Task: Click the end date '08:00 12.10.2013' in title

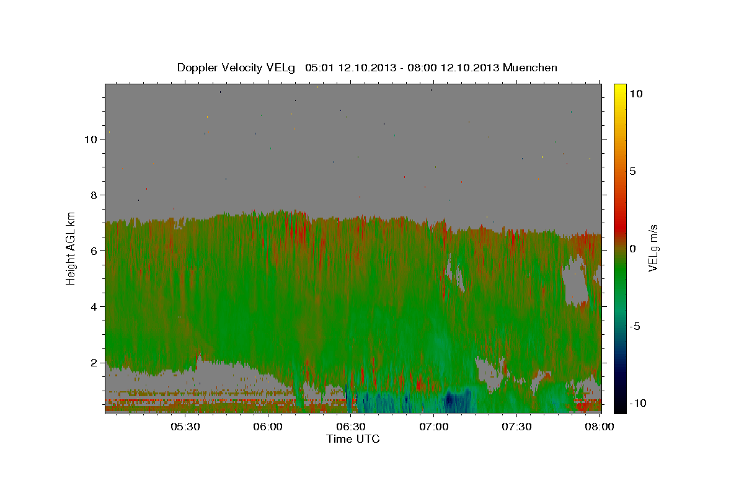Action: click(452, 68)
